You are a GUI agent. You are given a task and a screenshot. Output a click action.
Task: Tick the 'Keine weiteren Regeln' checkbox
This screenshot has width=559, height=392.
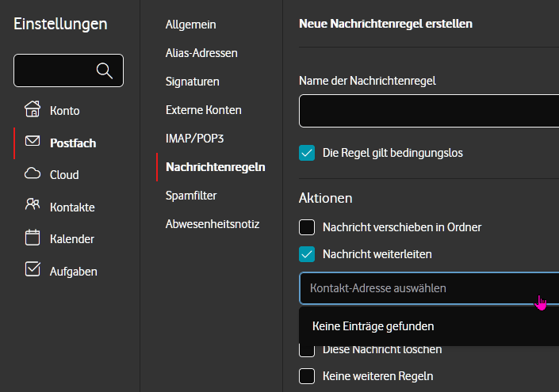point(307,376)
